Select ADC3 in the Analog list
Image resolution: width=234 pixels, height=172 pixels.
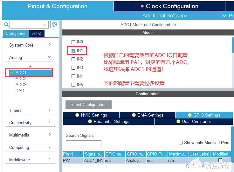(x=21, y=85)
